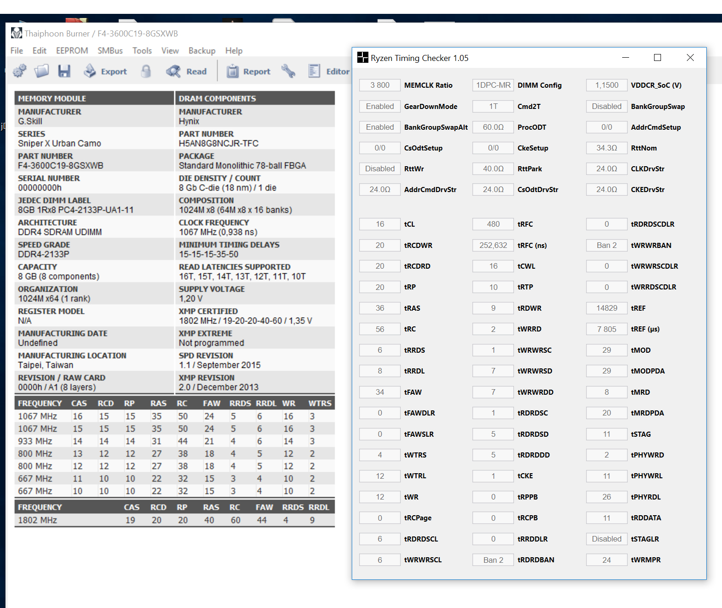Select the 'Taipei, Taiwan' manufacturing location
Viewport: 722px width, 608px height.
[x=46, y=365]
